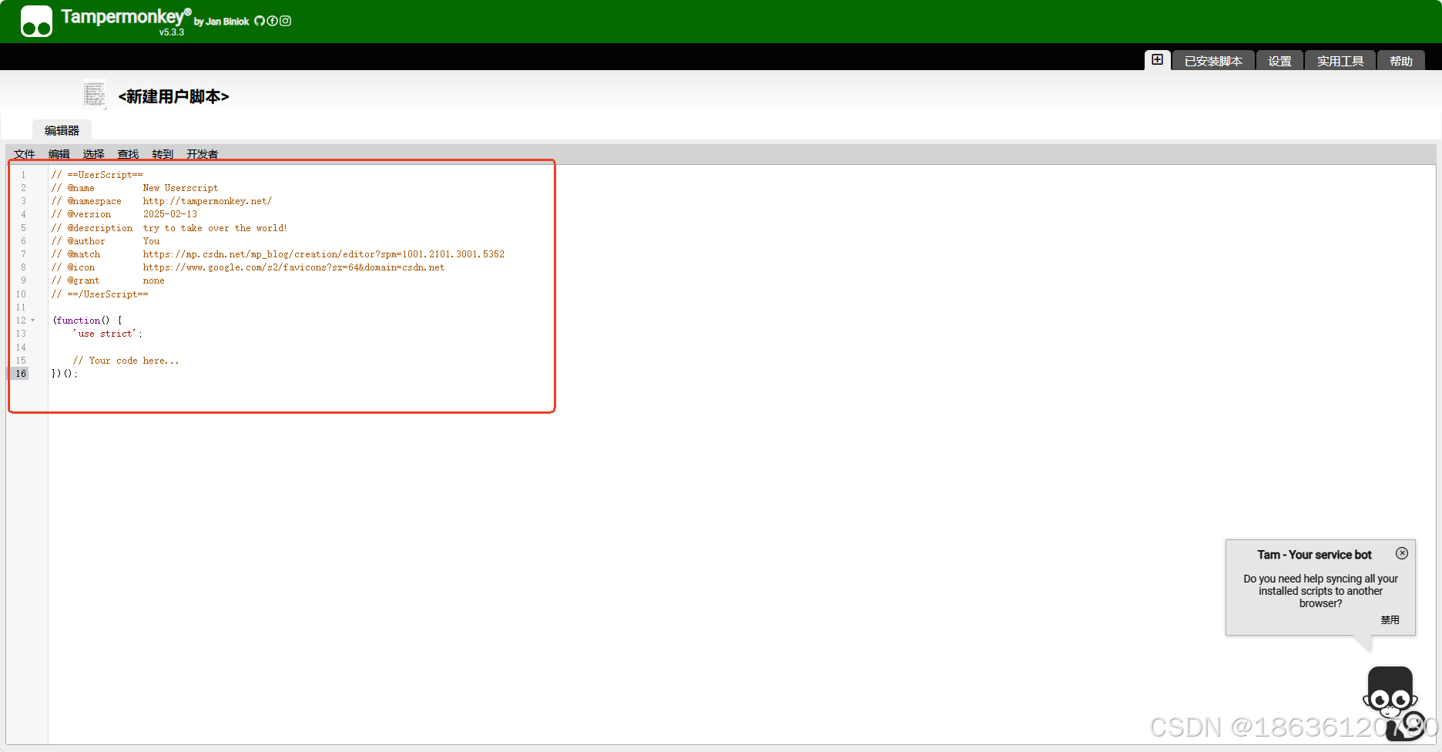Switch to the 实用工具 tab

tap(1340, 61)
